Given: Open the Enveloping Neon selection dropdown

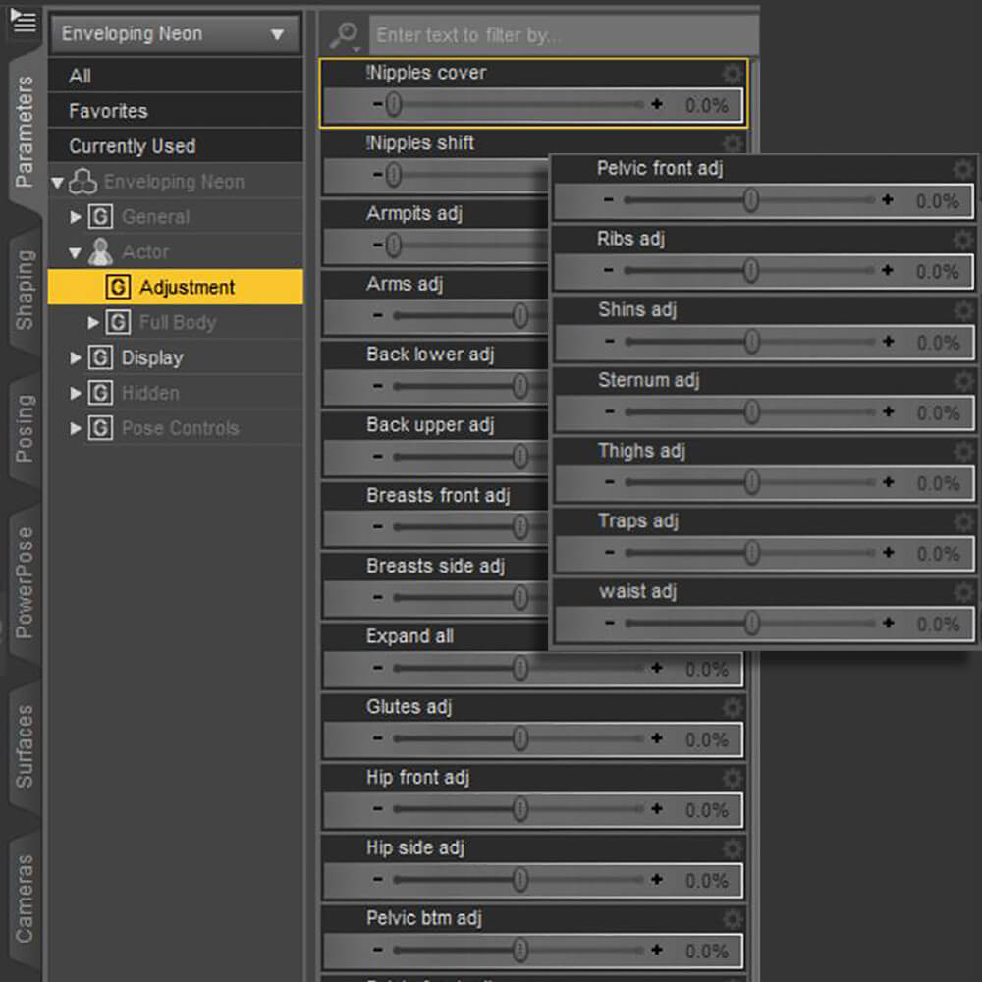Looking at the screenshot, I should pos(175,34).
